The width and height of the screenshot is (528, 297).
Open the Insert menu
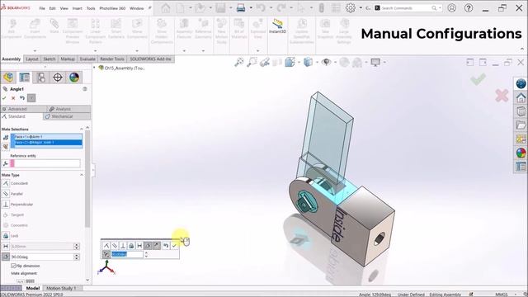pyautogui.click(x=77, y=8)
